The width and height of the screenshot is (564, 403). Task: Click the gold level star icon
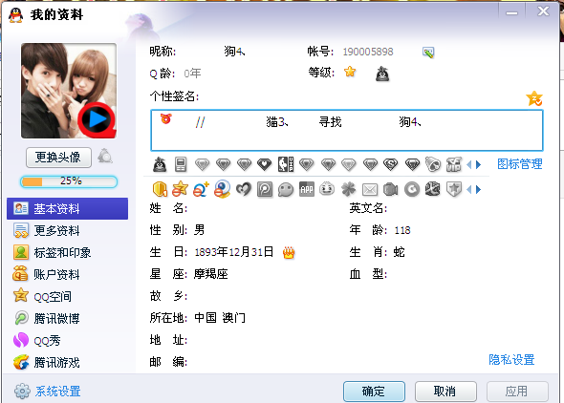point(350,72)
